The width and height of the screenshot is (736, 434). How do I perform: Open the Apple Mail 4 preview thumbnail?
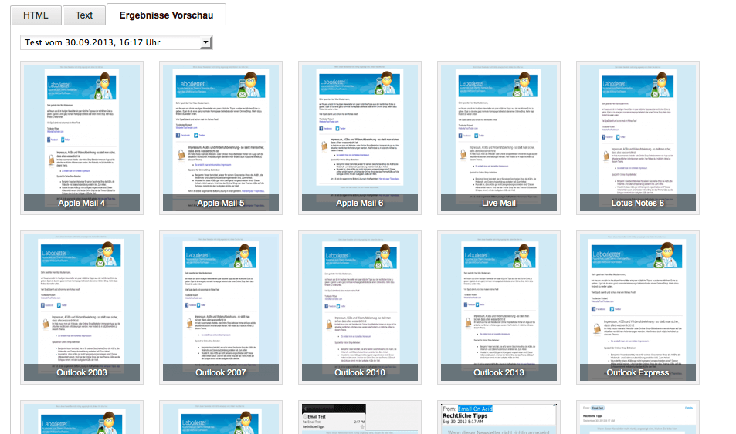pos(82,138)
